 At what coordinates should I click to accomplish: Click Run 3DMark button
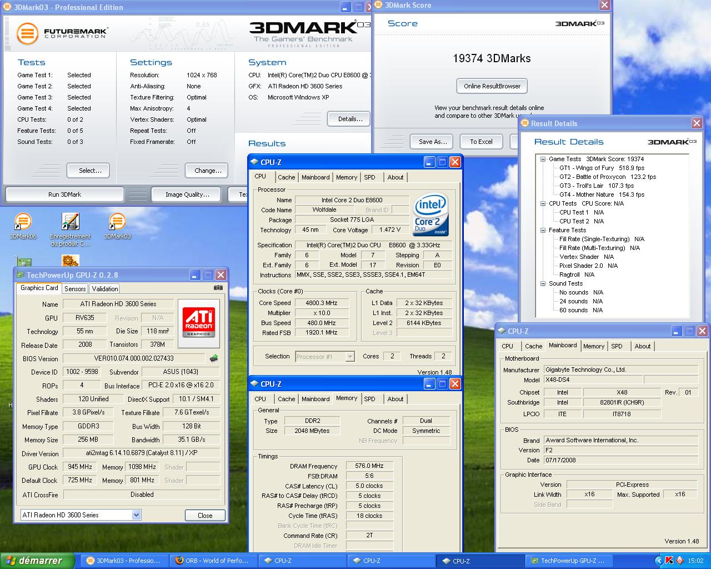pyautogui.click(x=64, y=194)
